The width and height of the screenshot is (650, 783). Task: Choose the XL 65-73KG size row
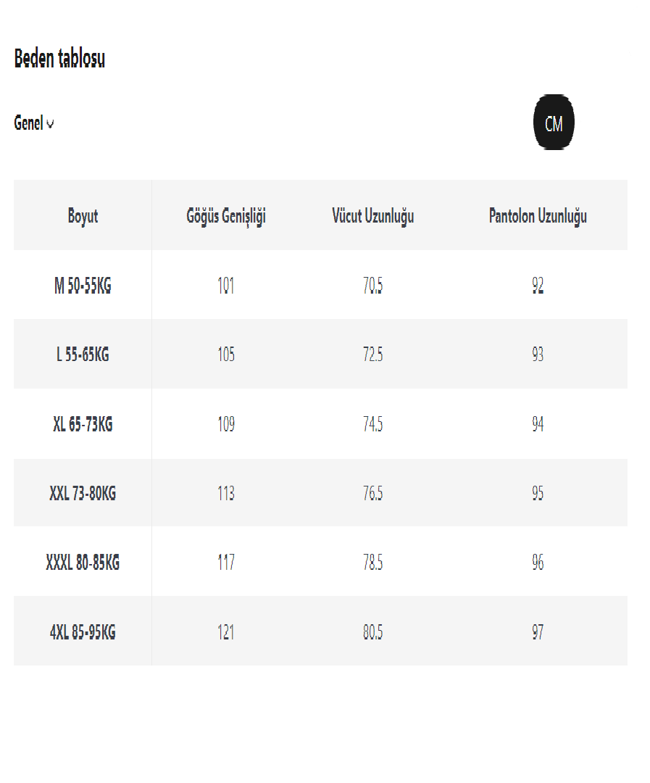click(83, 424)
